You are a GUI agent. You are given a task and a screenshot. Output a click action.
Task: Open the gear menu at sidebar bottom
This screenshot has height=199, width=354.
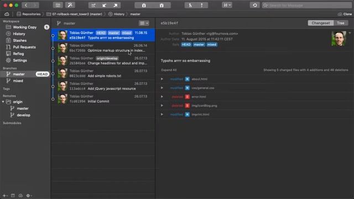click(x=29, y=196)
